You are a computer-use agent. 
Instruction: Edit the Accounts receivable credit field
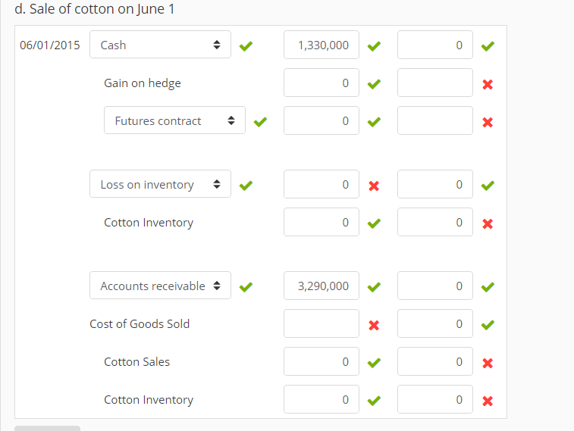click(435, 286)
